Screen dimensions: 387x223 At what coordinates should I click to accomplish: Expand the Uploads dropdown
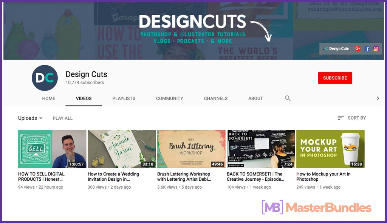tap(30, 118)
